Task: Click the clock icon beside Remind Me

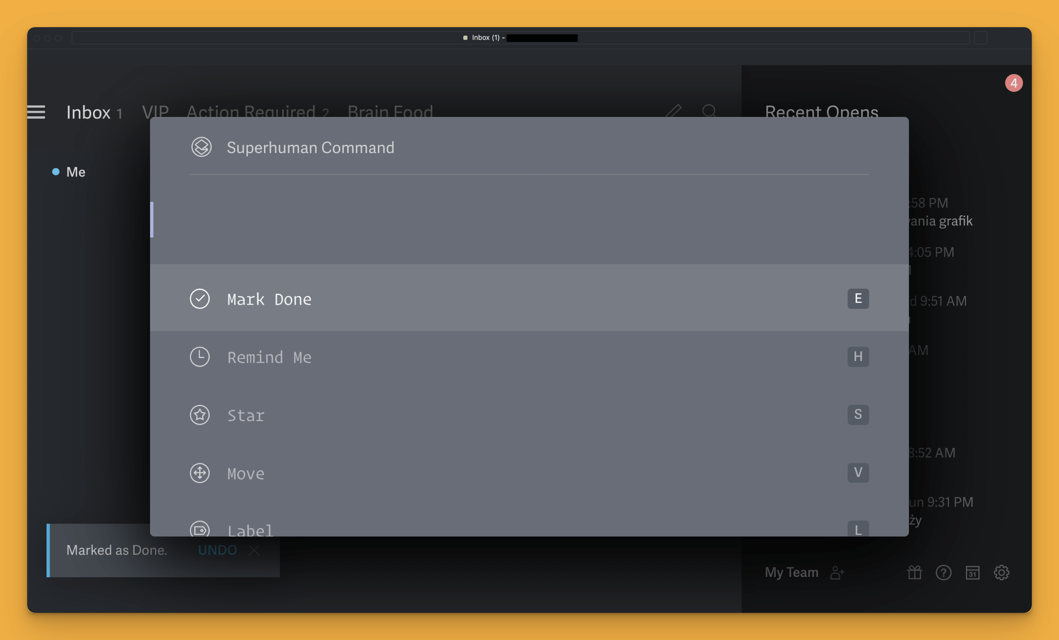Action: tap(199, 356)
